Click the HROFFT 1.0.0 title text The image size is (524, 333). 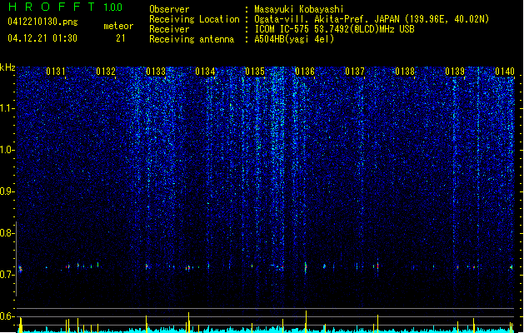[x=66, y=7]
